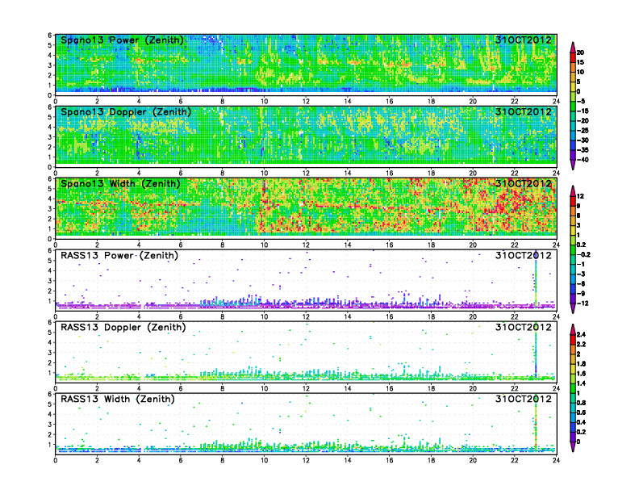This screenshot has width=639, height=494.
Task: Click the "RASS13 Power (Zenith)" panel title
Action: 119,256
